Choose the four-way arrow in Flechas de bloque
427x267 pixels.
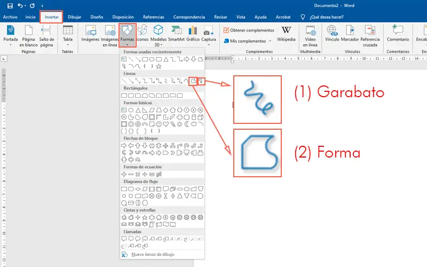click(165, 146)
